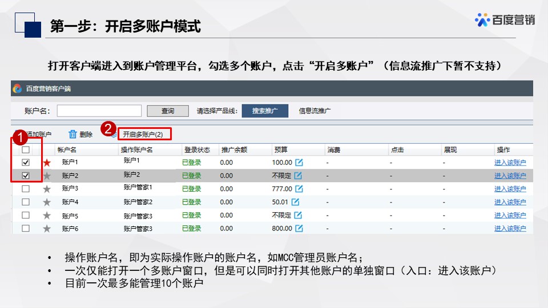548x308 pixels.
Task: Open 进入该账户 link for 账户4
Action: (x=510, y=202)
